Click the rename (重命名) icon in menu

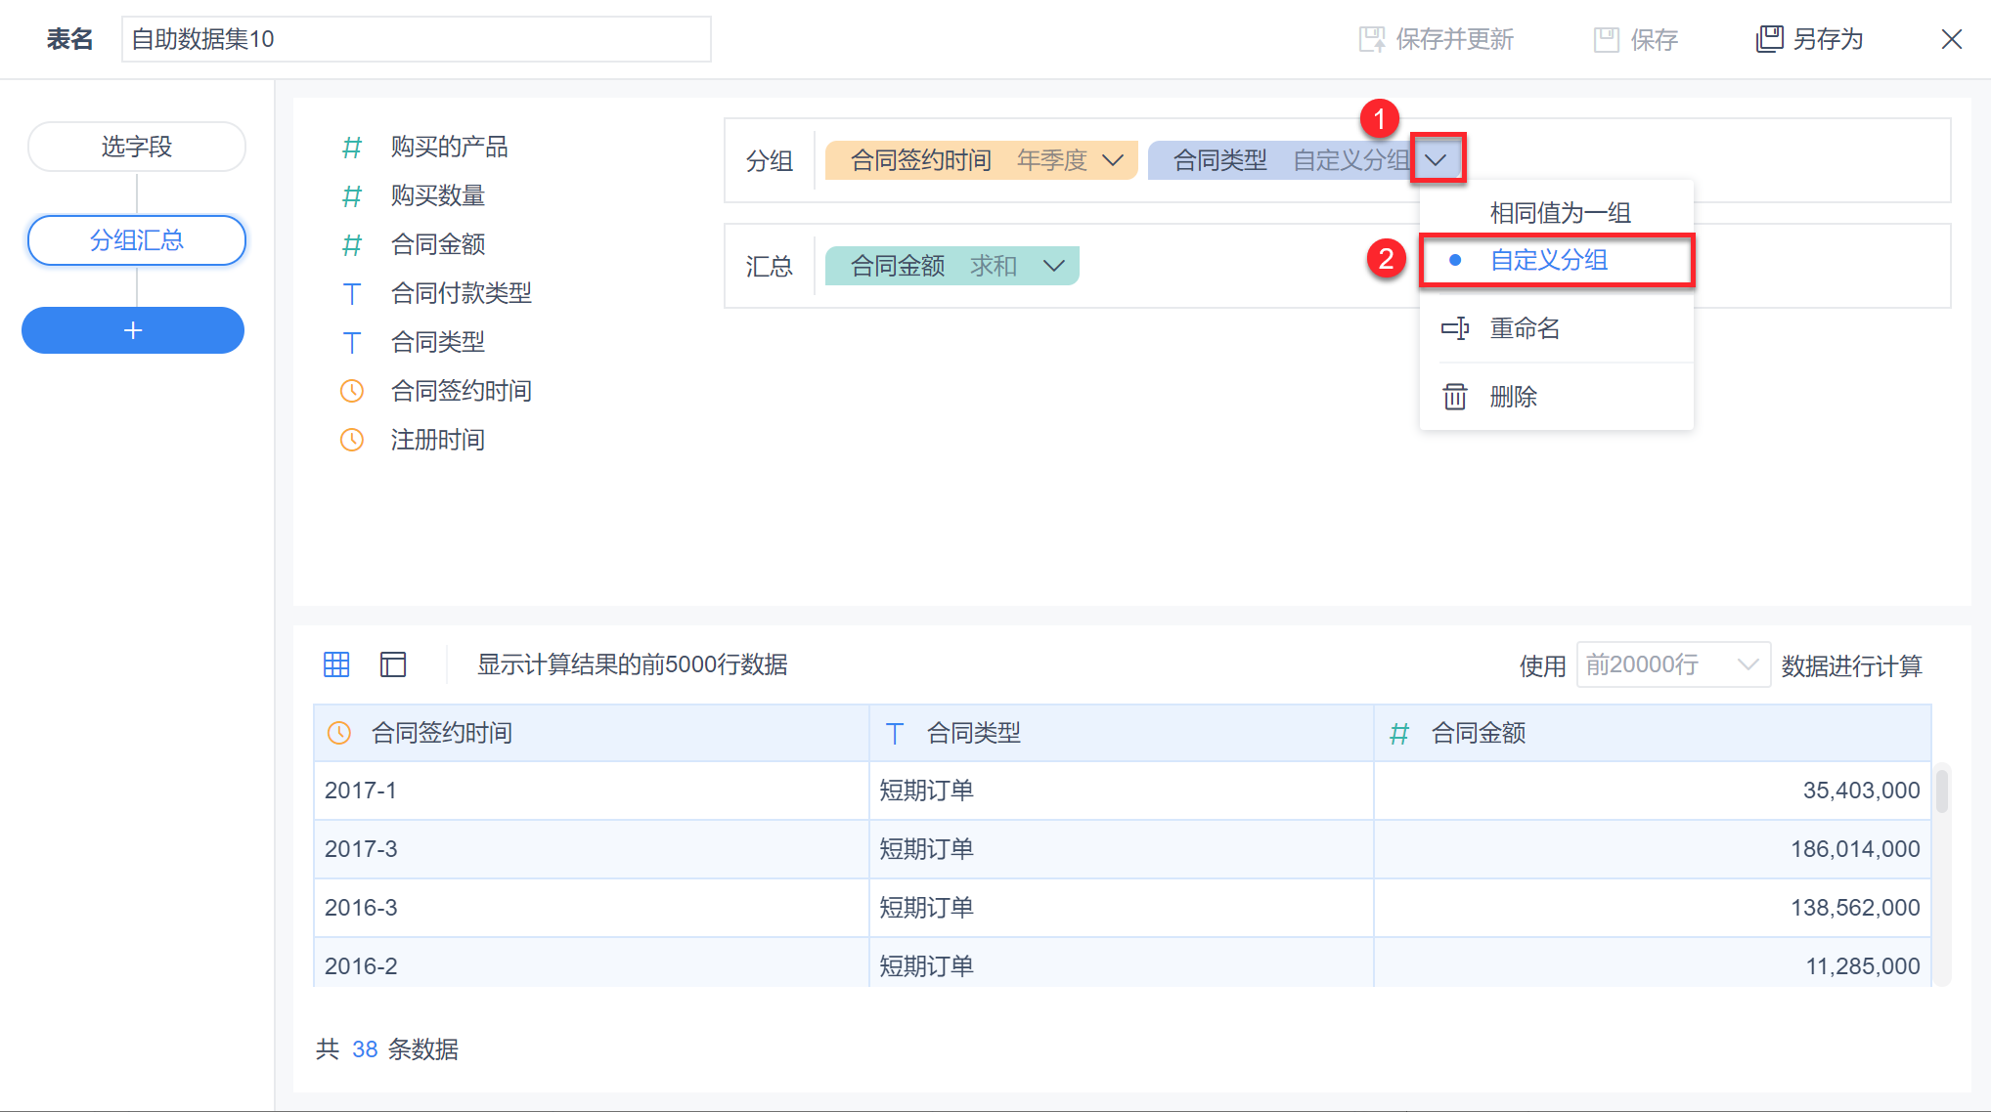(1455, 328)
